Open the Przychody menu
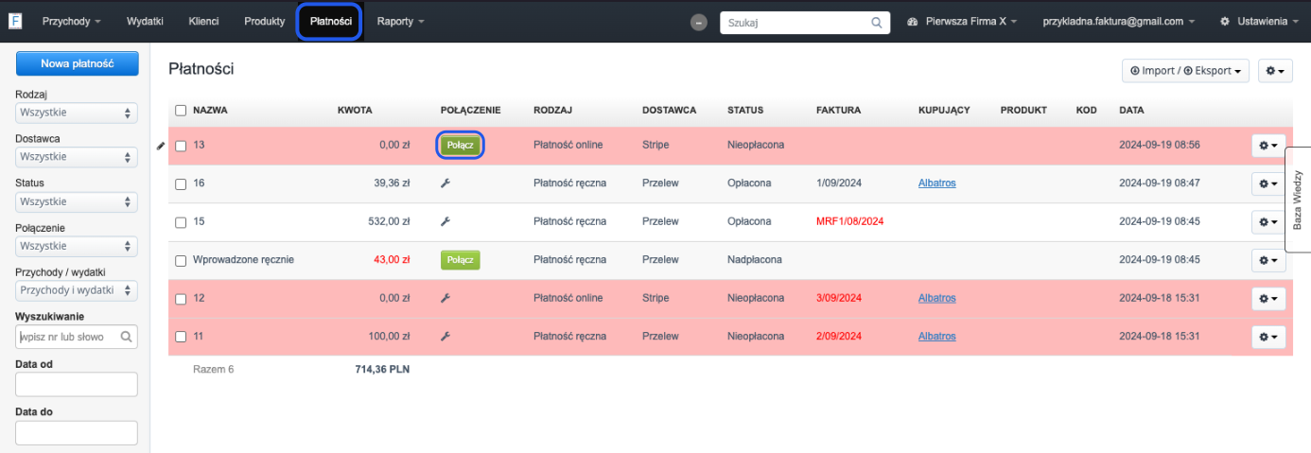The width and height of the screenshot is (1311, 453). point(71,21)
